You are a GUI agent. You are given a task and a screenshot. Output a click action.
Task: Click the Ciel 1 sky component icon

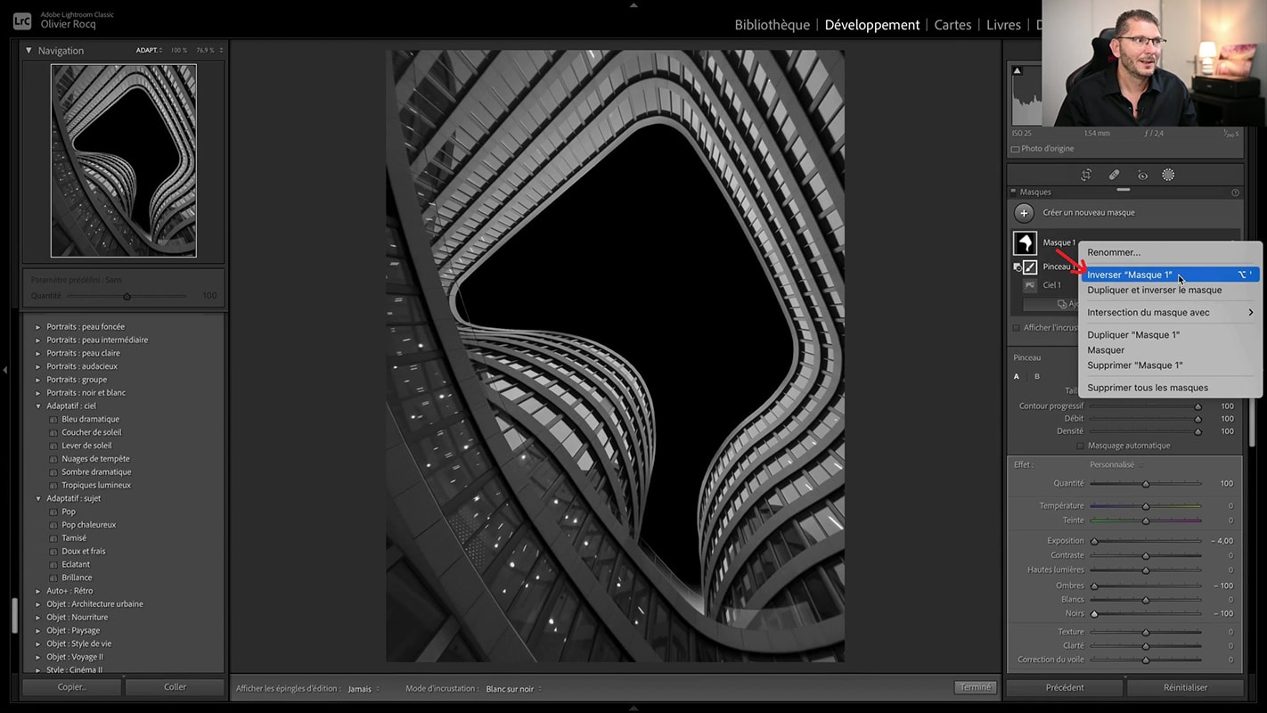pyautogui.click(x=1030, y=285)
